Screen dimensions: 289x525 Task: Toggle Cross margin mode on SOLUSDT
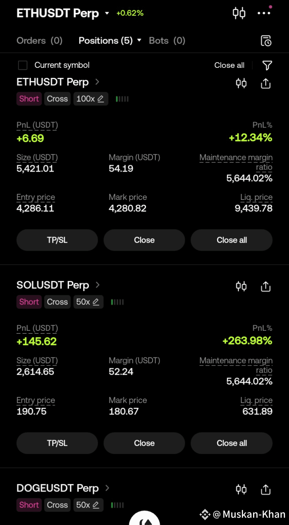(57, 302)
